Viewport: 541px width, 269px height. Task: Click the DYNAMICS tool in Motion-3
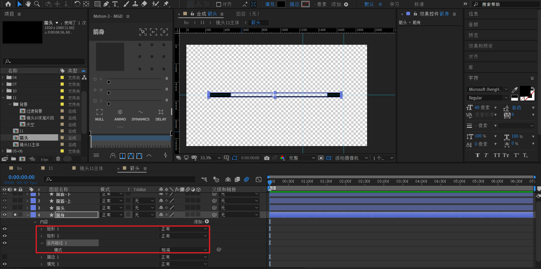click(x=141, y=115)
